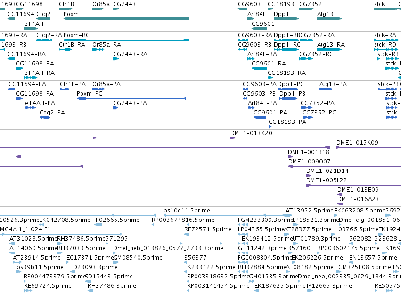Select the DME1-013K20 BAC label
Viewport: 401px width, 293px height.
(251, 133)
